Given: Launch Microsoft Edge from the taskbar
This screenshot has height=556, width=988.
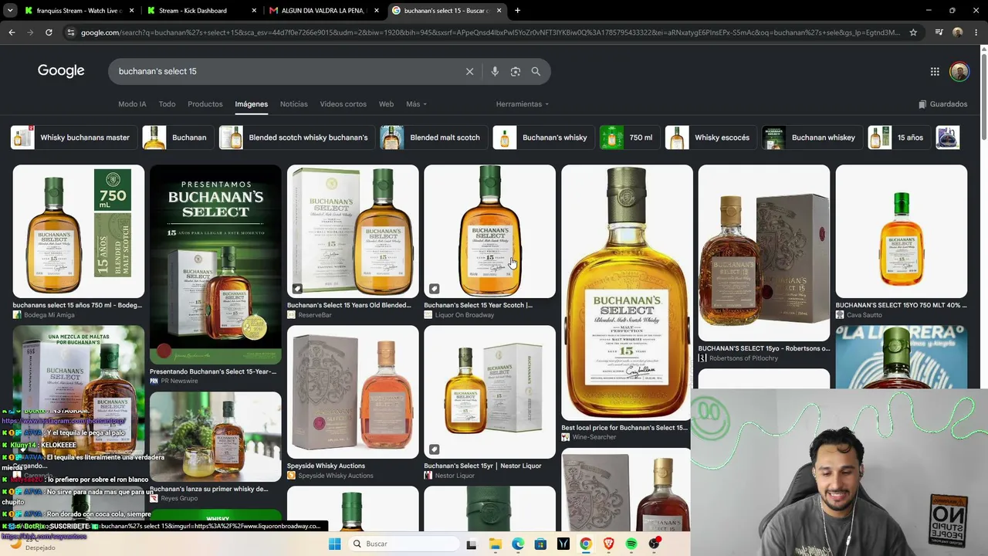Looking at the screenshot, I should 518,544.
